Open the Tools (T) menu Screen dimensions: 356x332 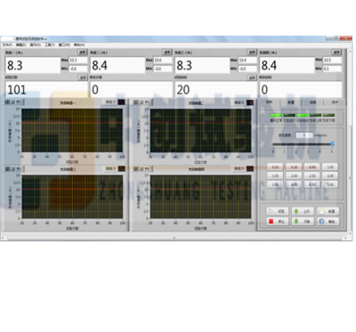(50, 45)
